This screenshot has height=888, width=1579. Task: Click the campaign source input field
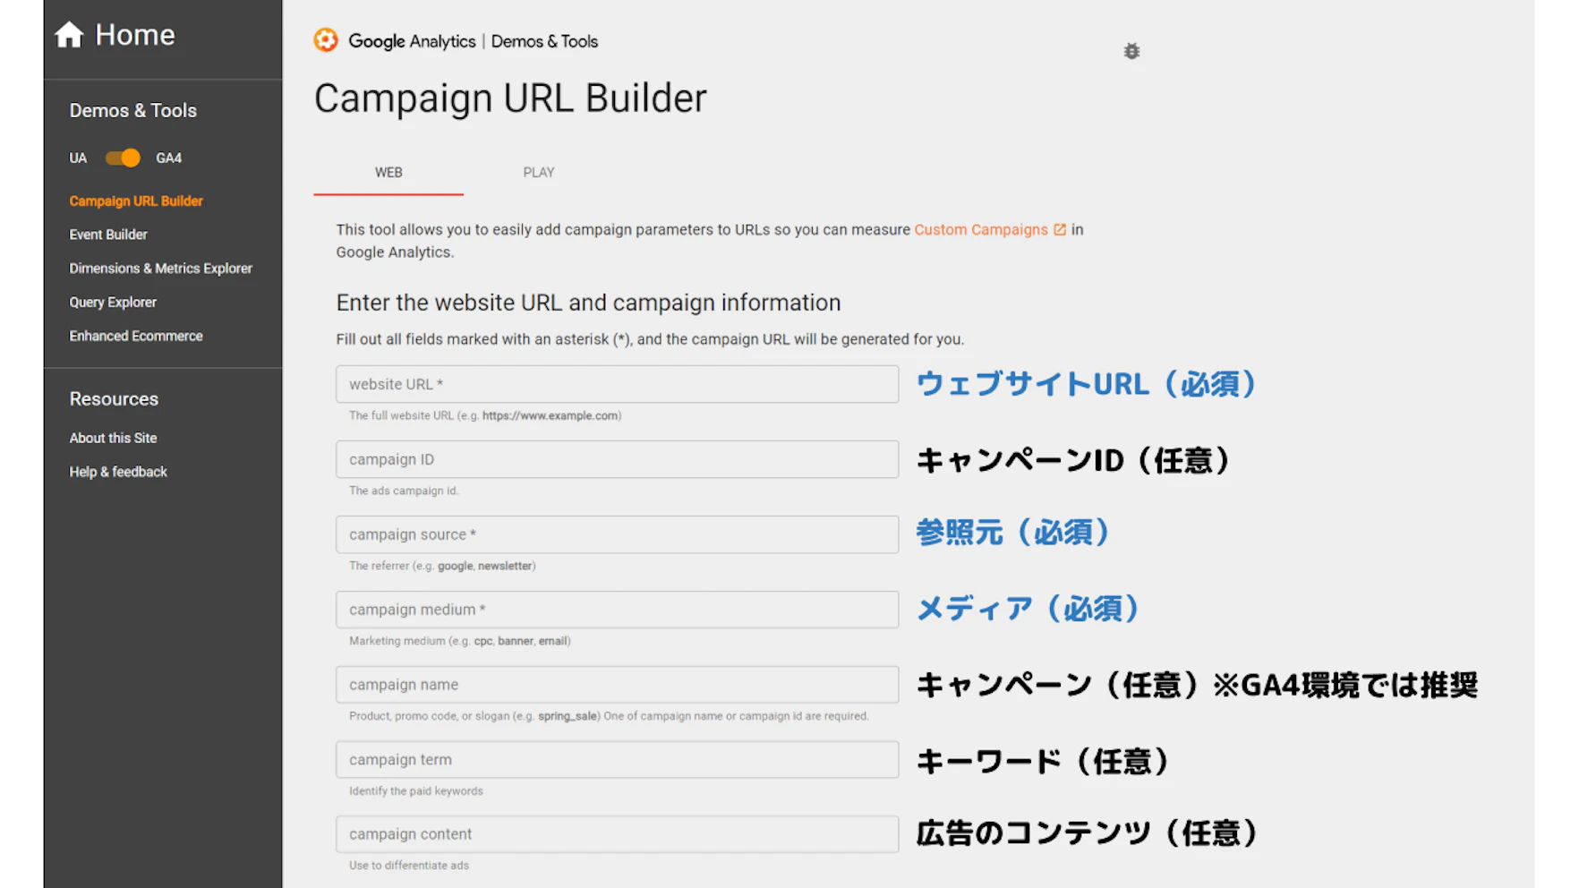coord(617,534)
